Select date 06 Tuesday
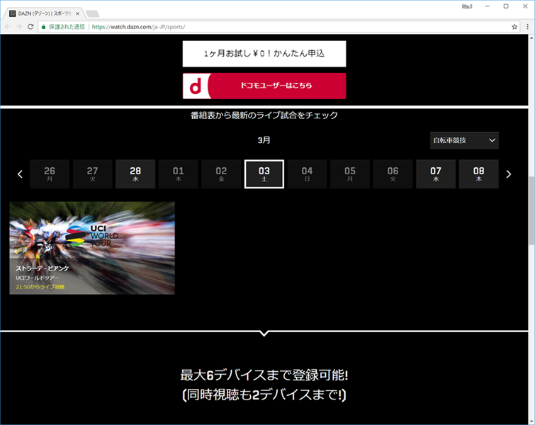The width and height of the screenshot is (535, 425). [x=393, y=174]
